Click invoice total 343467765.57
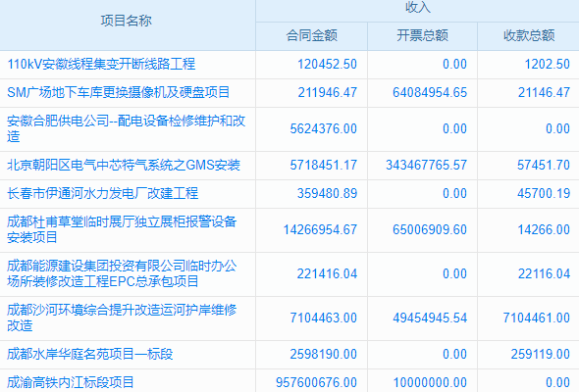 coord(427,165)
